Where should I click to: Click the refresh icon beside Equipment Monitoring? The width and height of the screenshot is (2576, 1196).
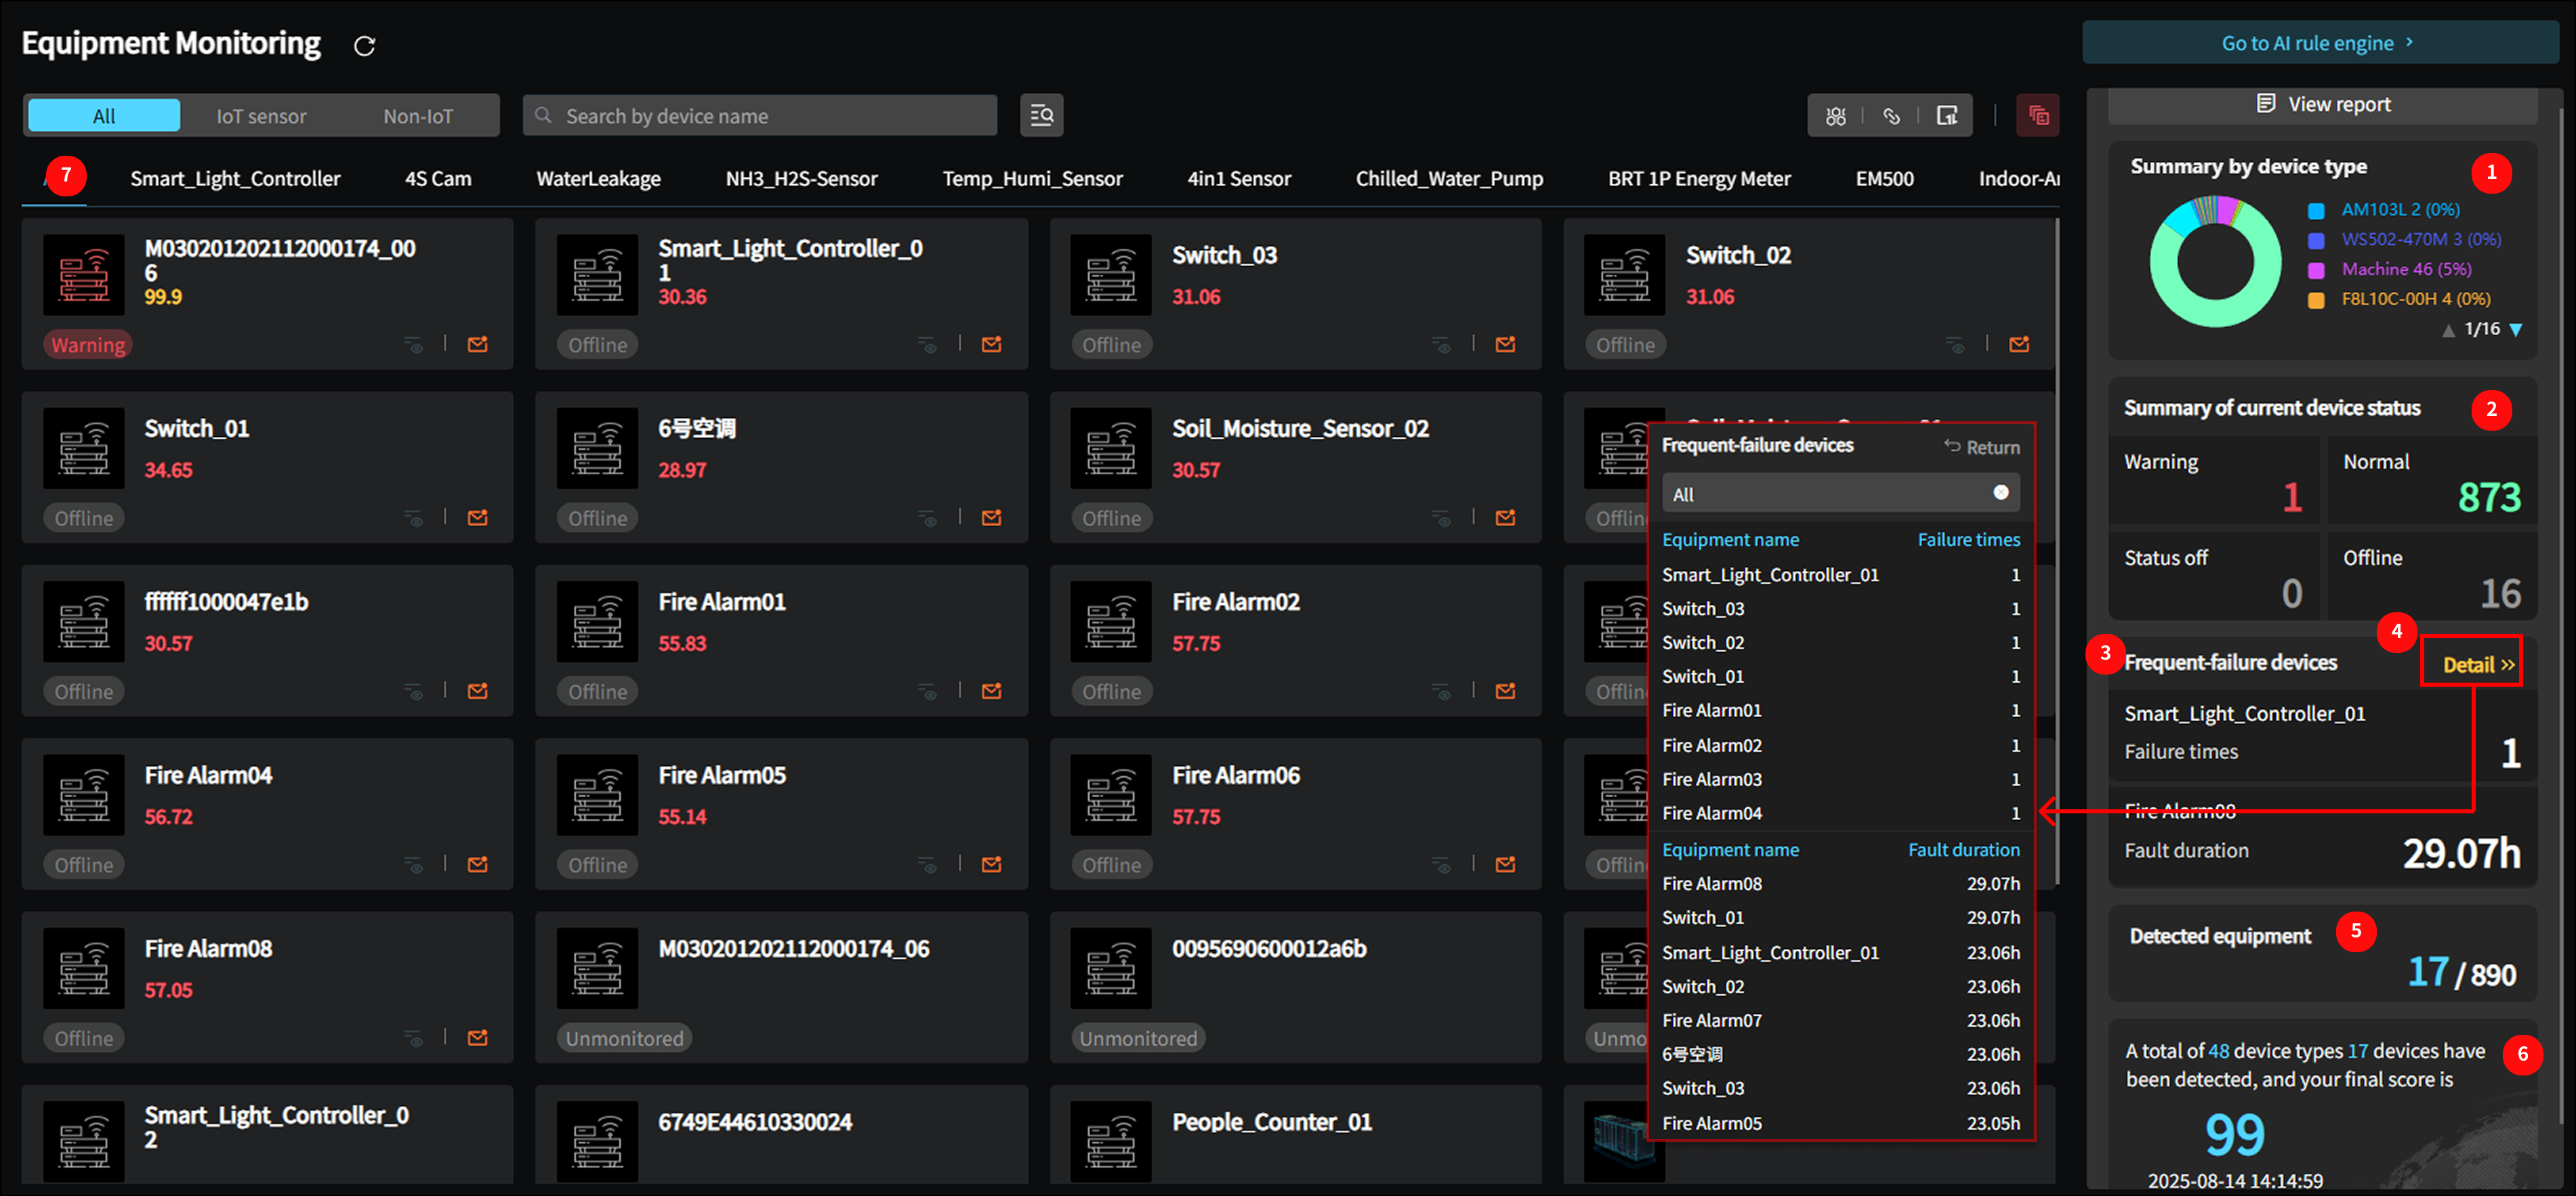[x=365, y=46]
